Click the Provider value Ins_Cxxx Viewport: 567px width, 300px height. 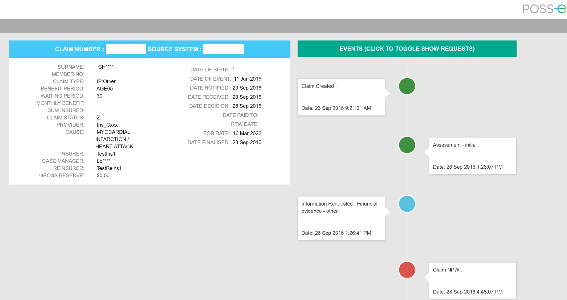[107, 125]
